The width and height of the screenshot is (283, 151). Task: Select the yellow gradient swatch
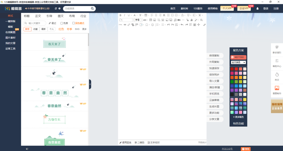(x=244, y=99)
